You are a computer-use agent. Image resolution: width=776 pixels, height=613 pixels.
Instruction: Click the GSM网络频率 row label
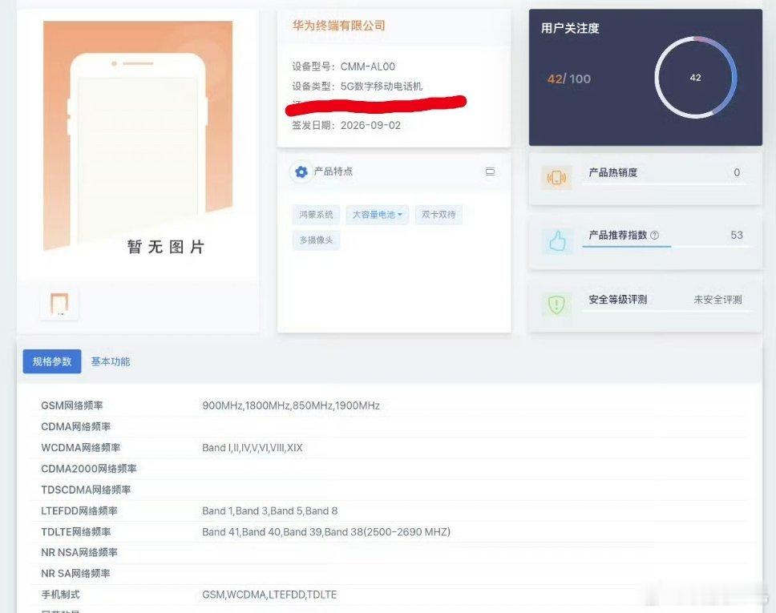pos(72,405)
